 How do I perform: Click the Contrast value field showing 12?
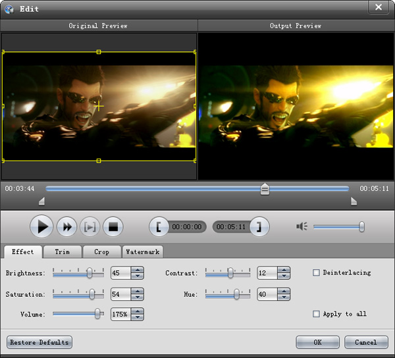tap(267, 273)
